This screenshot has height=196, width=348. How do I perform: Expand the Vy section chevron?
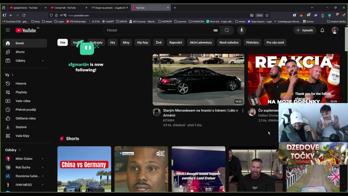[13, 75]
